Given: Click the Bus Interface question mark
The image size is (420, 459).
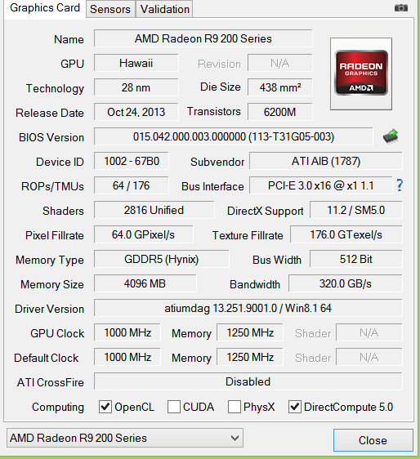Looking at the screenshot, I should pyautogui.click(x=400, y=185).
